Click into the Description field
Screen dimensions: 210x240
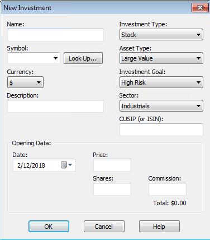[55, 106]
